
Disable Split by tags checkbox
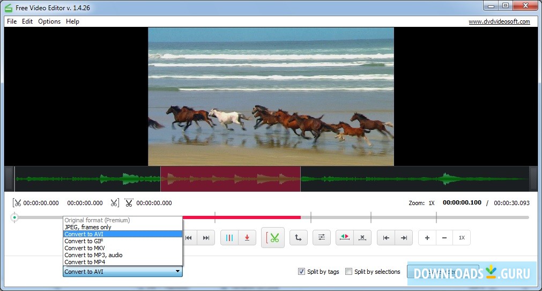tap(301, 272)
